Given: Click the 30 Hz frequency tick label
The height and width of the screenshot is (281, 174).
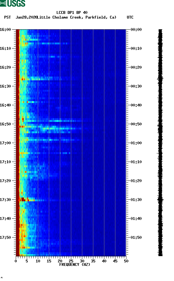Looking at the screenshot, I should pos(82,261).
